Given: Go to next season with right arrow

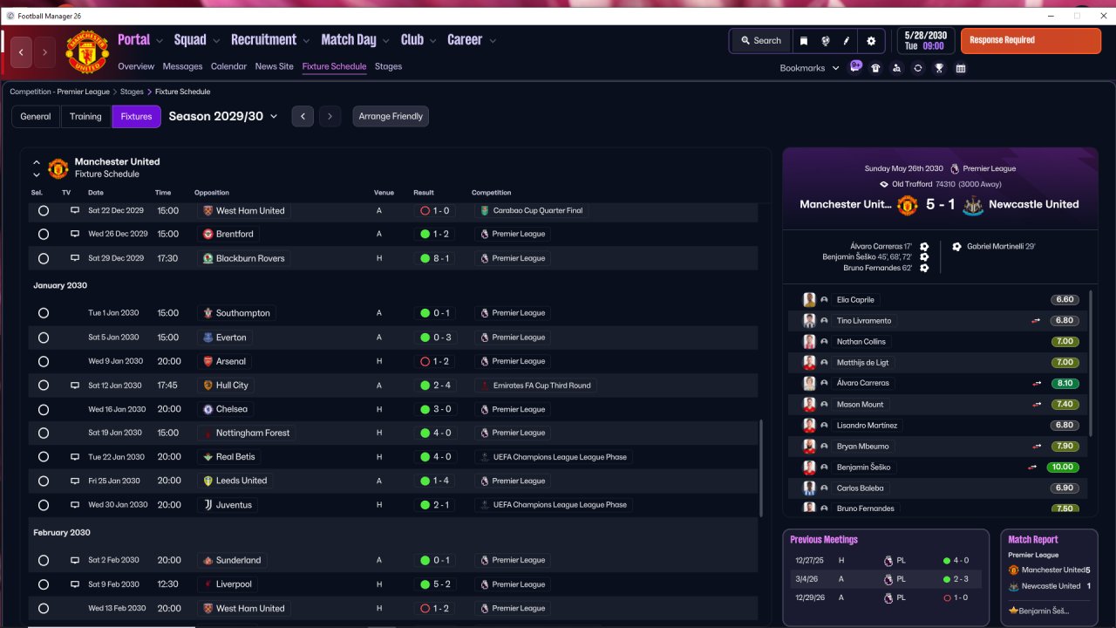Looking at the screenshot, I should coord(330,116).
